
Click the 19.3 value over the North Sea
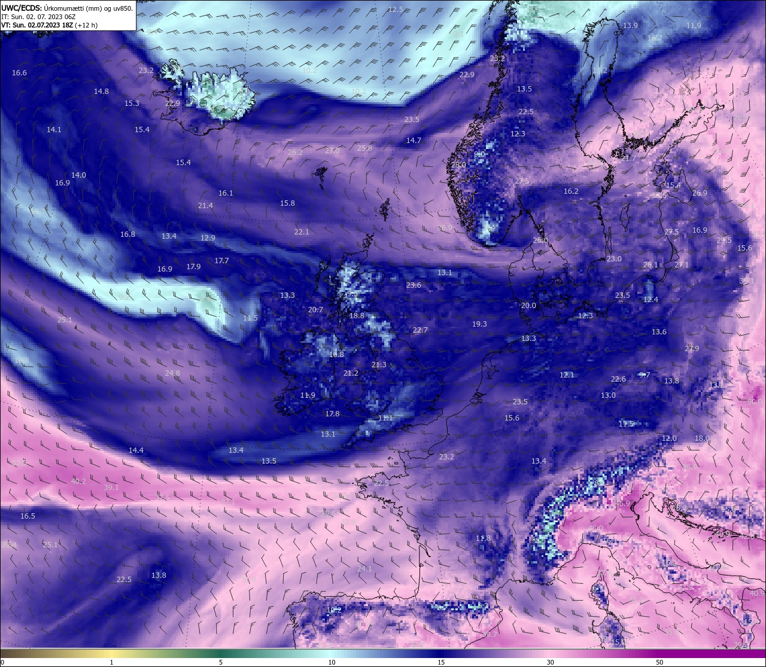(479, 324)
